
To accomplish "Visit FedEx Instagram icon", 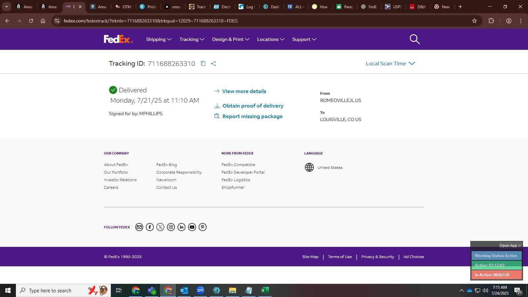I will pyautogui.click(x=171, y=227).
